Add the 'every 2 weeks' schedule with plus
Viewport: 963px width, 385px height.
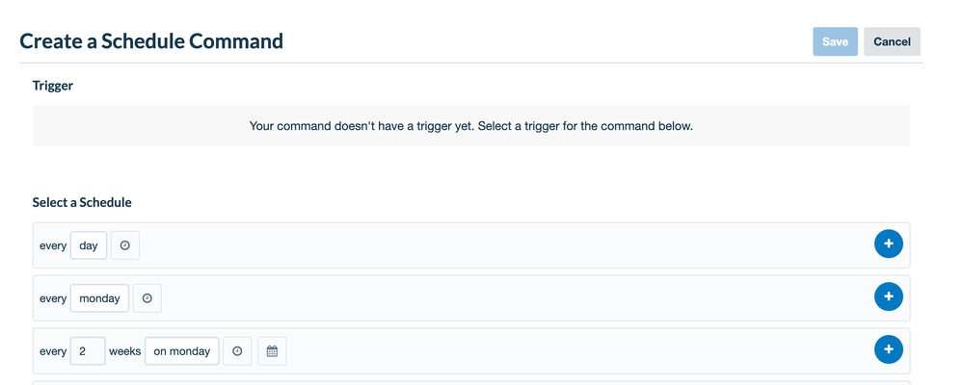point(888,349)
